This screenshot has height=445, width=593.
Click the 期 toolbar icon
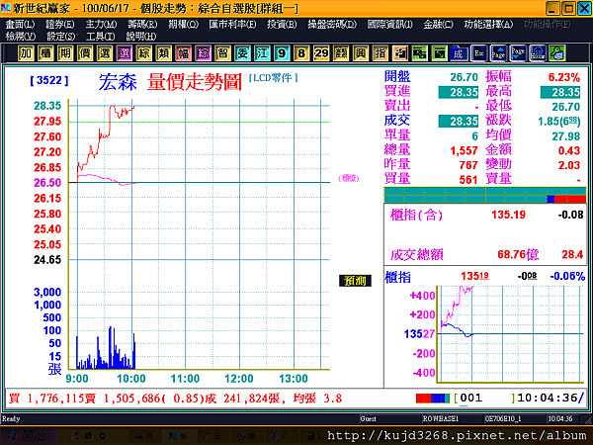pos(64,53)
